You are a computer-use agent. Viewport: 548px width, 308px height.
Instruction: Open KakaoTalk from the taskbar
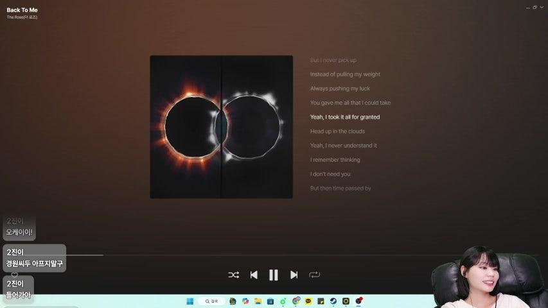tap(308, 301)
